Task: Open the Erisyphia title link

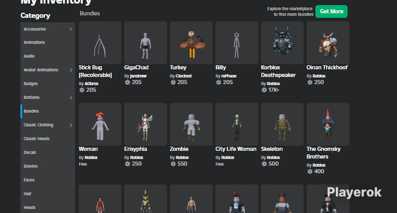Action: click(135, 149)
